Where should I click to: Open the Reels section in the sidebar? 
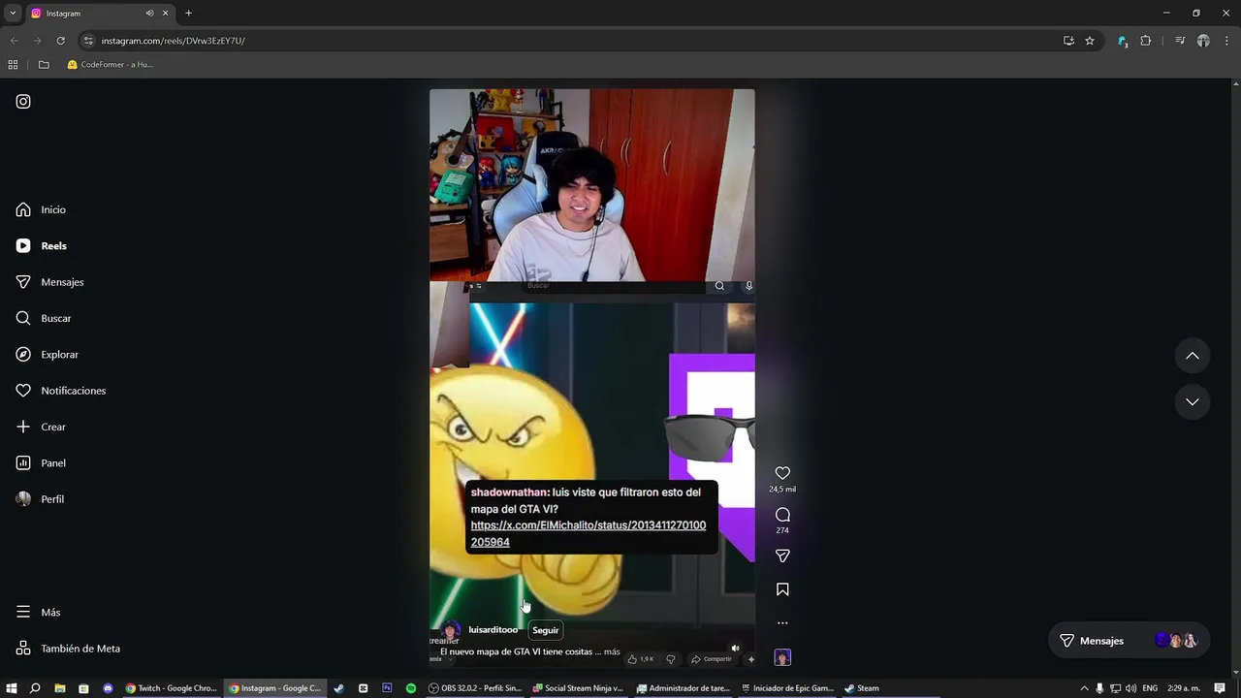(x=41, y=246)
